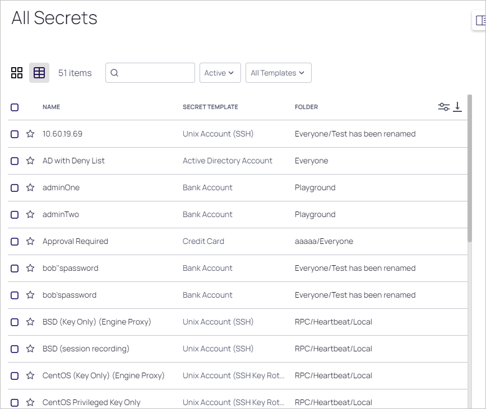The height and width of the screenshot is (409, 486).
Task: Sort by Secret Template column header
Action: click(210, 107)
